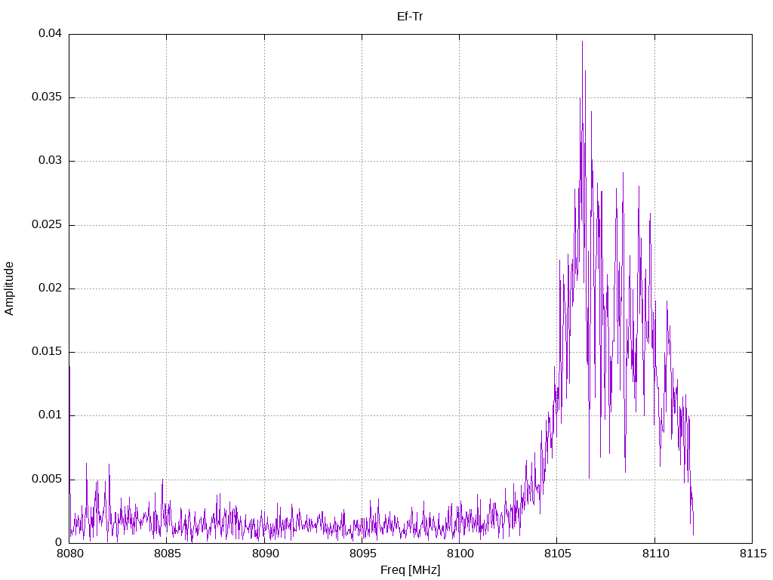Click the 8085 x-axis tick label

pos(167,554)
